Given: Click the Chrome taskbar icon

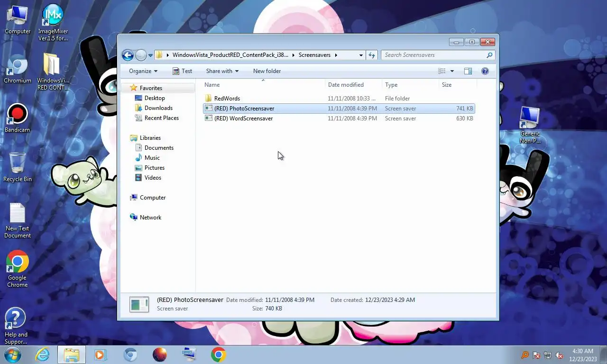Looking at the screenshot, I should click(x=219, y=355).
